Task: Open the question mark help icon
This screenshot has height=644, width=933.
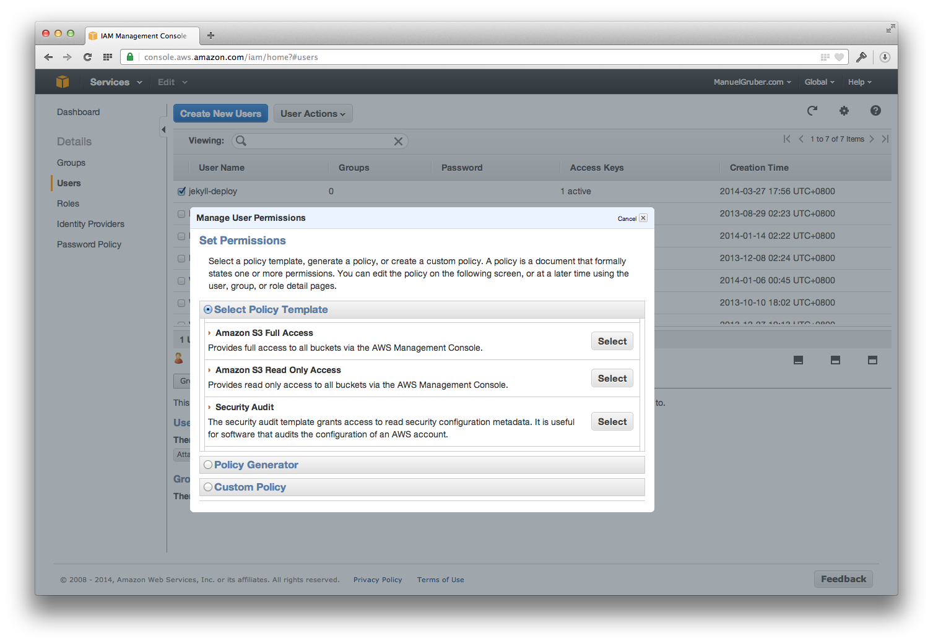Action: (x=875, y=111)
